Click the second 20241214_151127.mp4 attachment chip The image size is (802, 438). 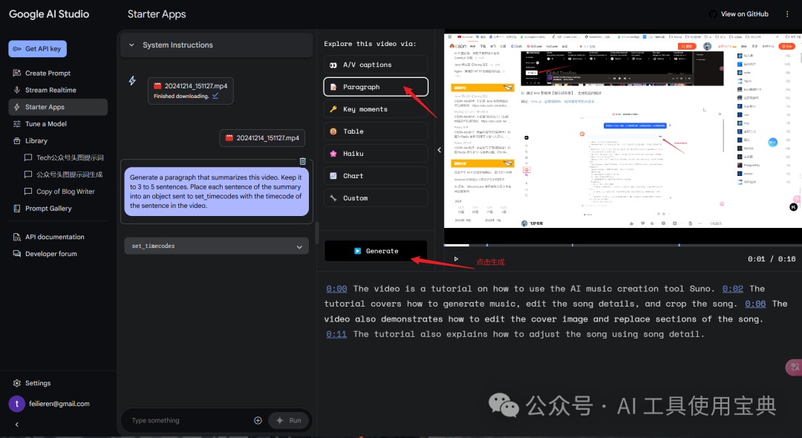click(x=262, y=138)
